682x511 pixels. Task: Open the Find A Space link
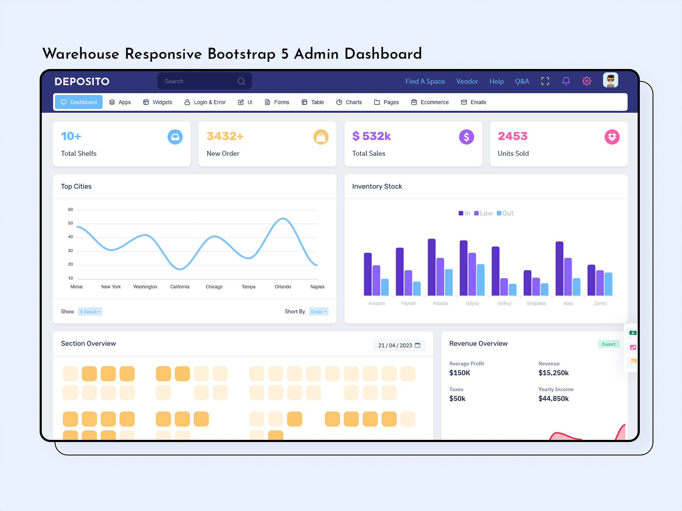[x=425, y=81]
